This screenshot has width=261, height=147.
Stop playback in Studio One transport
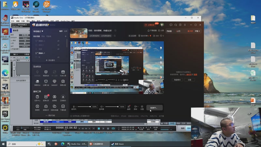(99, 128)
